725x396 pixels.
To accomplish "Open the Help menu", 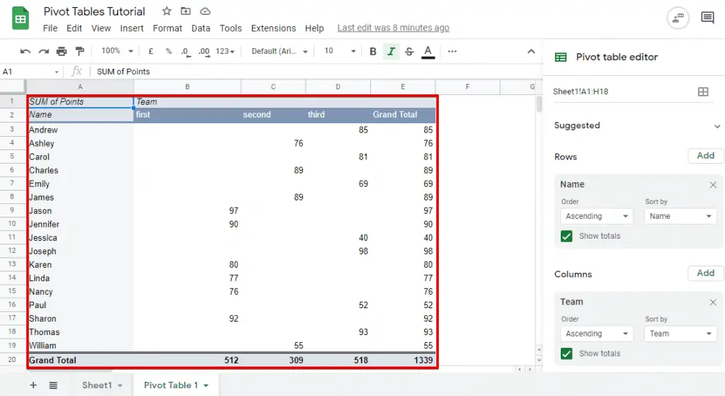I will [314, 28].
